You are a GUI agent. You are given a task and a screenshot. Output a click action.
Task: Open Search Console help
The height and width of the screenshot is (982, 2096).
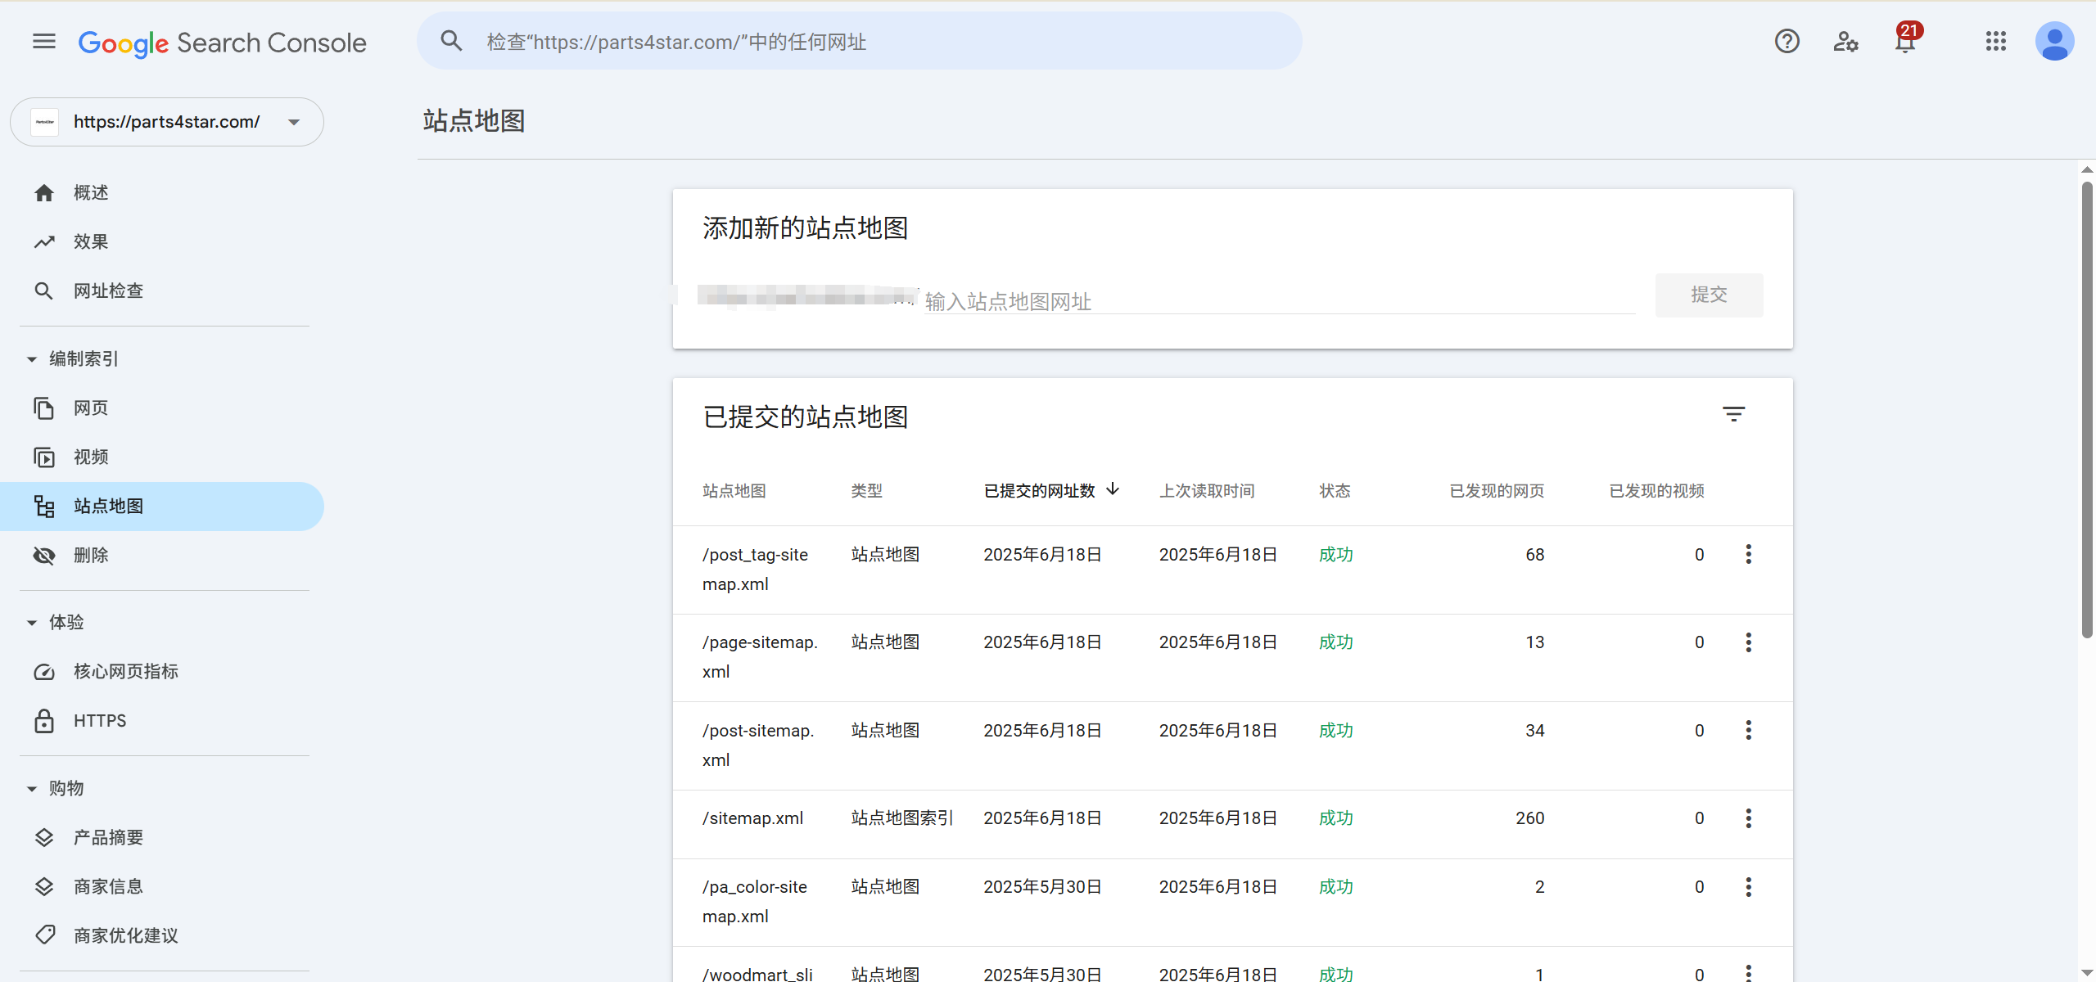pyautogui.click(x=1787, y=41)
